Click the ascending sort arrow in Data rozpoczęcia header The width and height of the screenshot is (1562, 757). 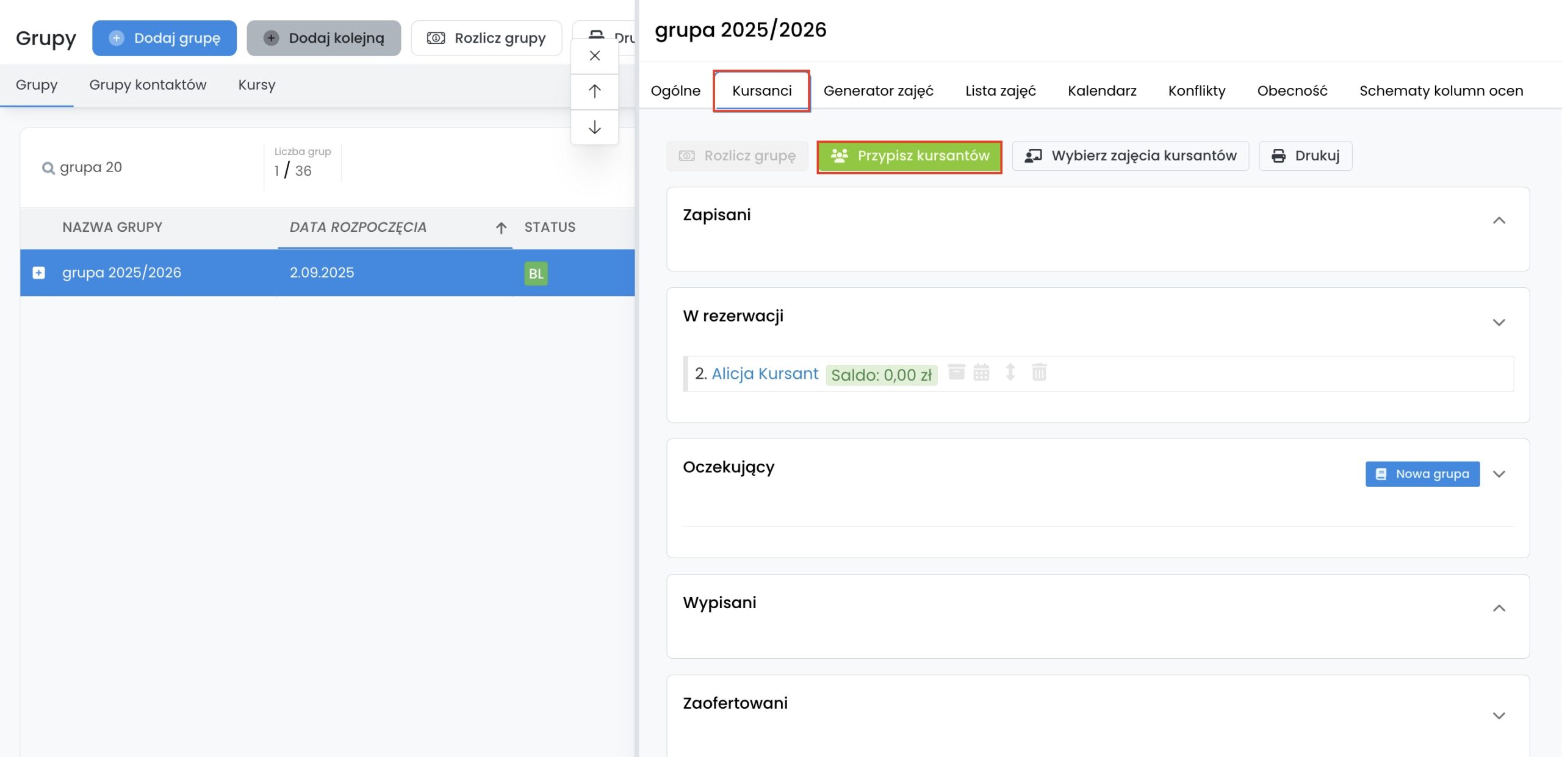[501, 228]
